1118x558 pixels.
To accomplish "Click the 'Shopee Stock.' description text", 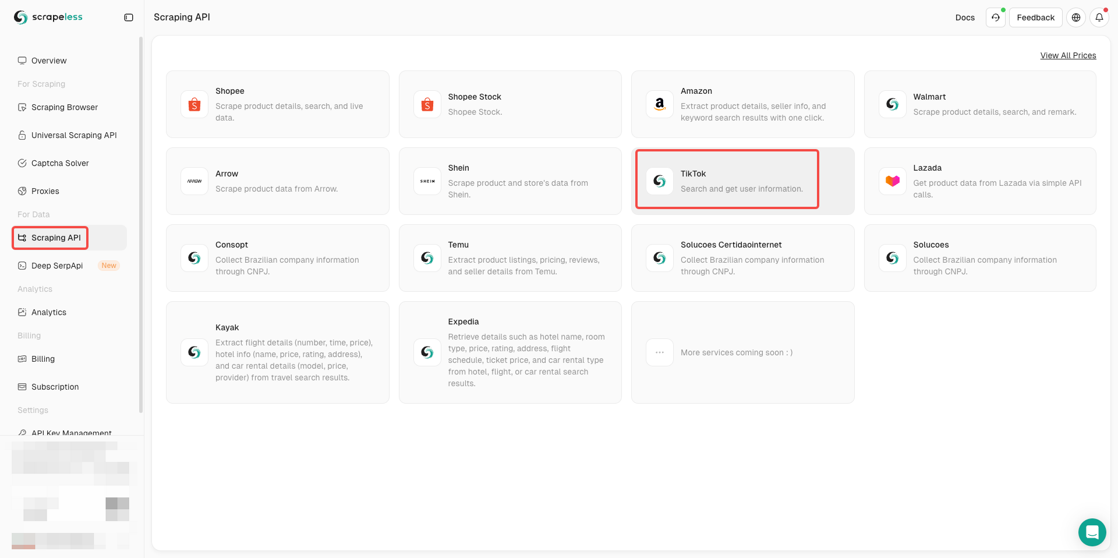I will coord(475,112).
